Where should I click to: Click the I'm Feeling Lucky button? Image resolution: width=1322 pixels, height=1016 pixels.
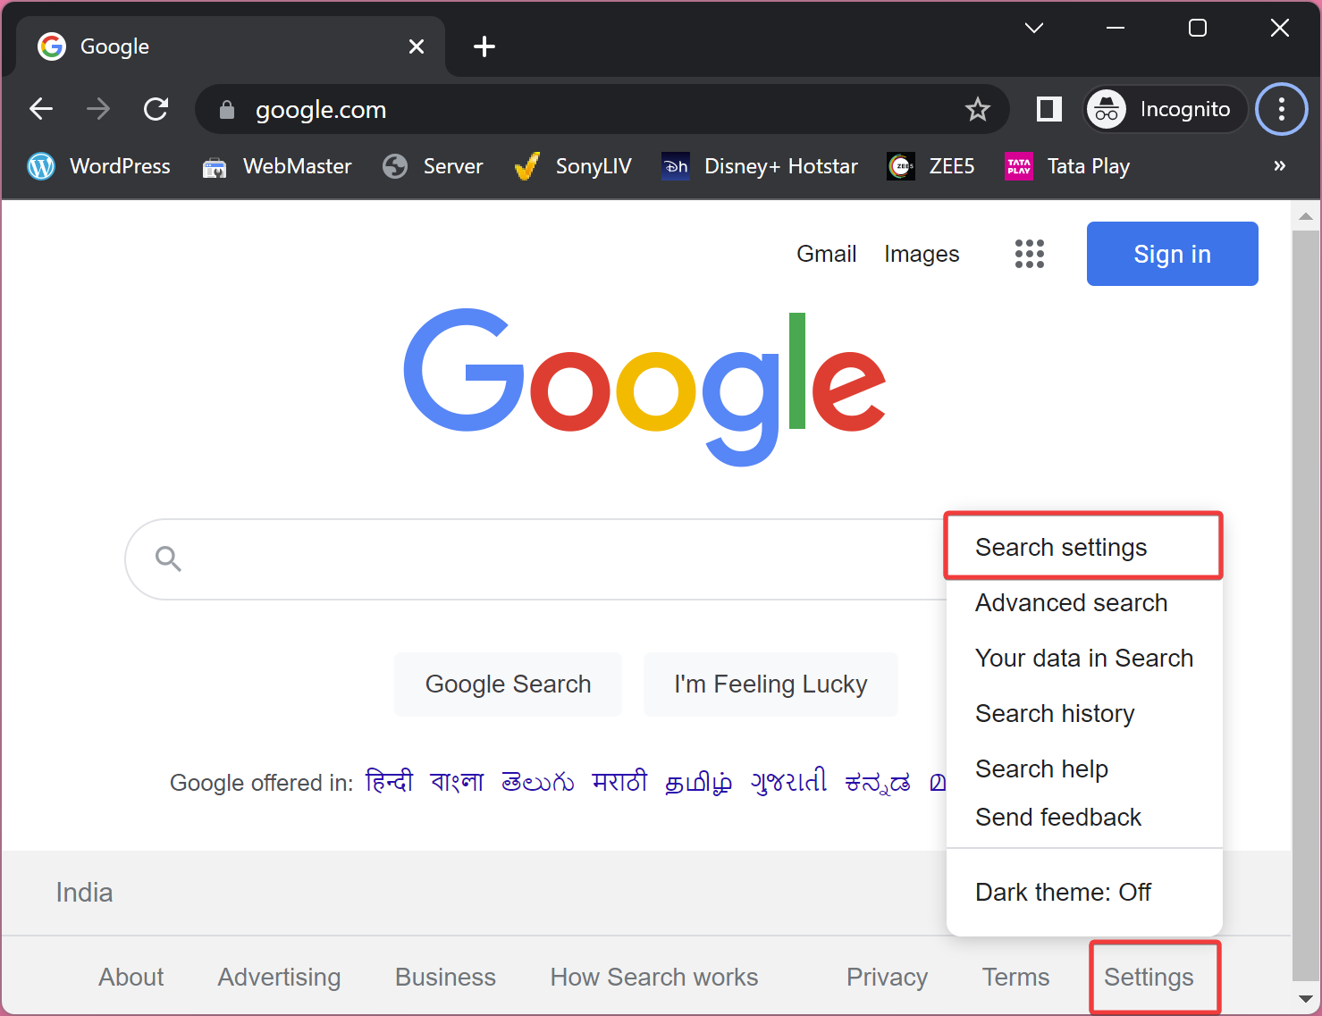(x=770, y=684)
